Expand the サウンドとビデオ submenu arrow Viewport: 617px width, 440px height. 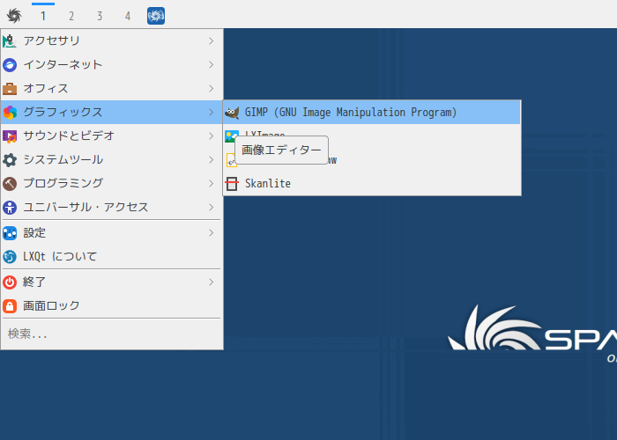pos(212,136)
